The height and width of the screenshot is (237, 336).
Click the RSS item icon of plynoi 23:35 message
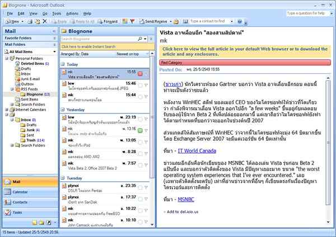click(x=64, y=186)
